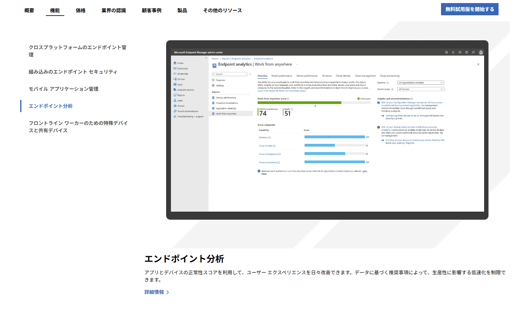Switch to Cloud management tab
This screenshot has width=531, height=314.
tap(365, 76)
